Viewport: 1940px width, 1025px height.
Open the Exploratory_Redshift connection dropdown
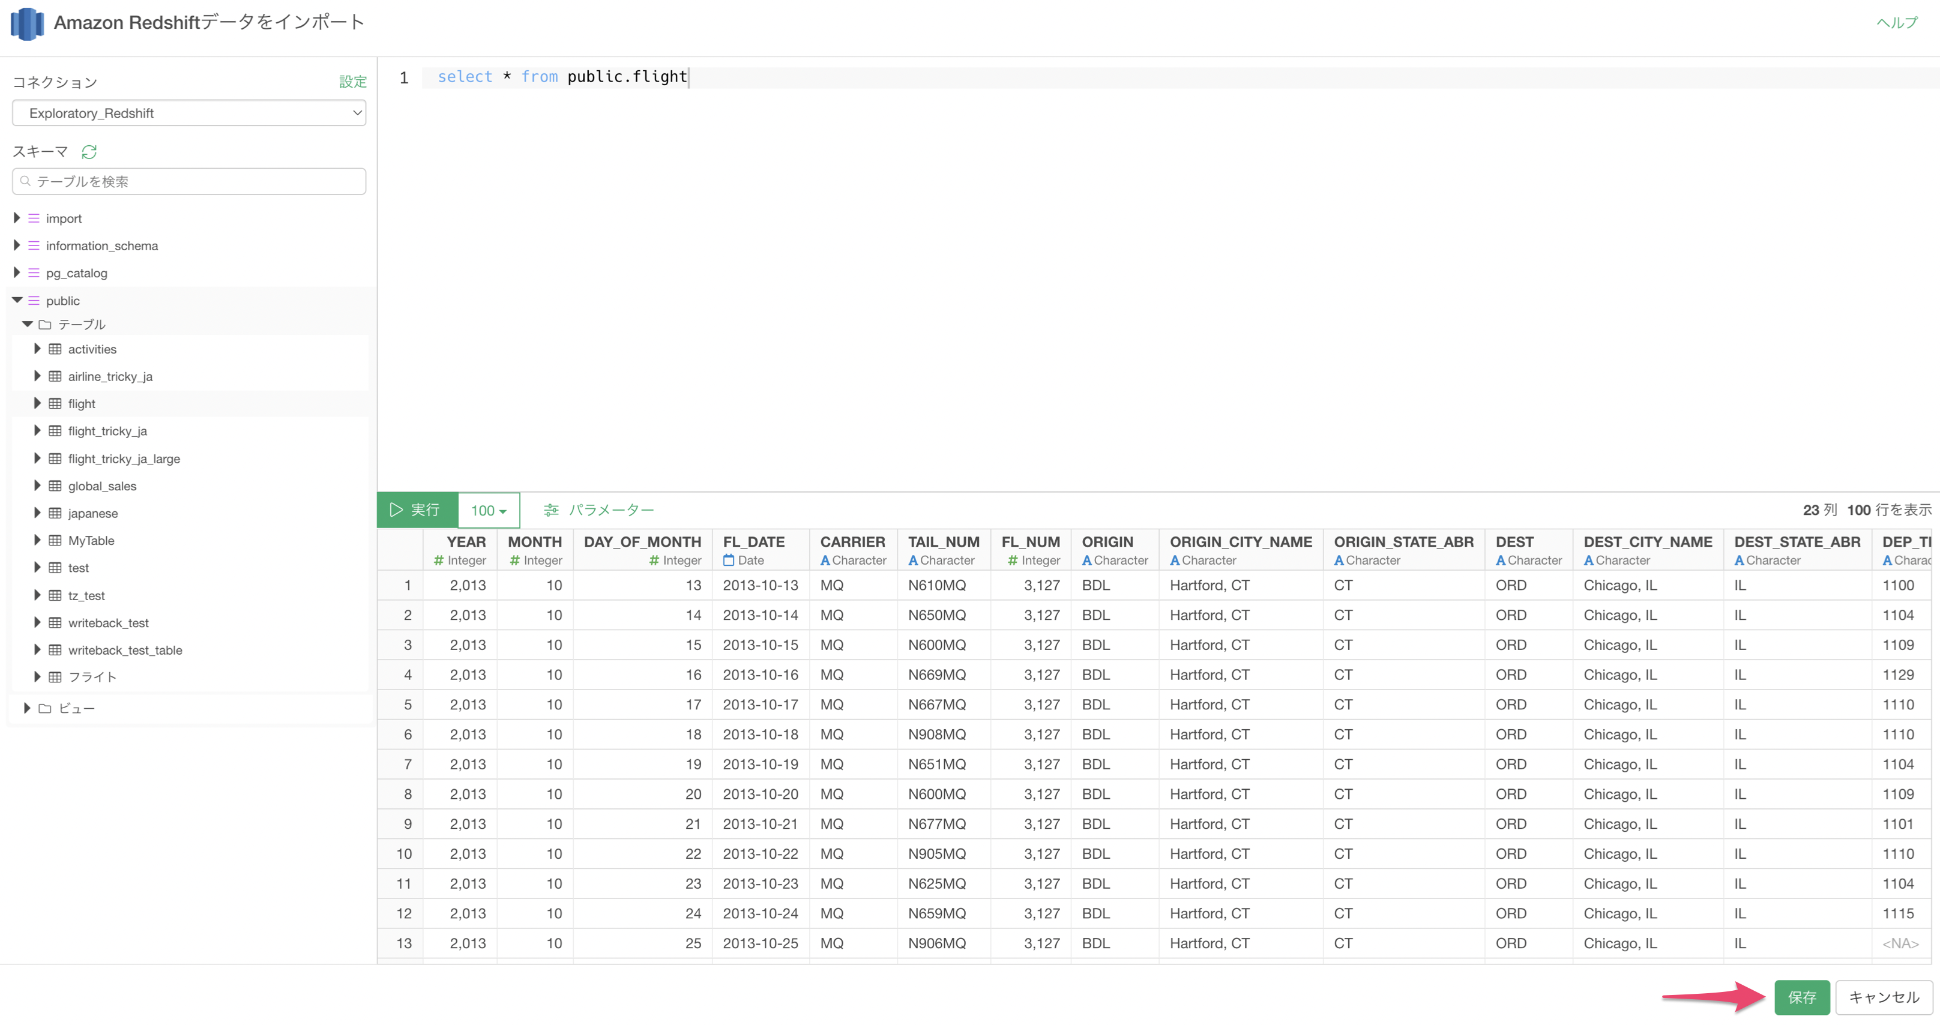pyautogui.click(x=189, y=113)
